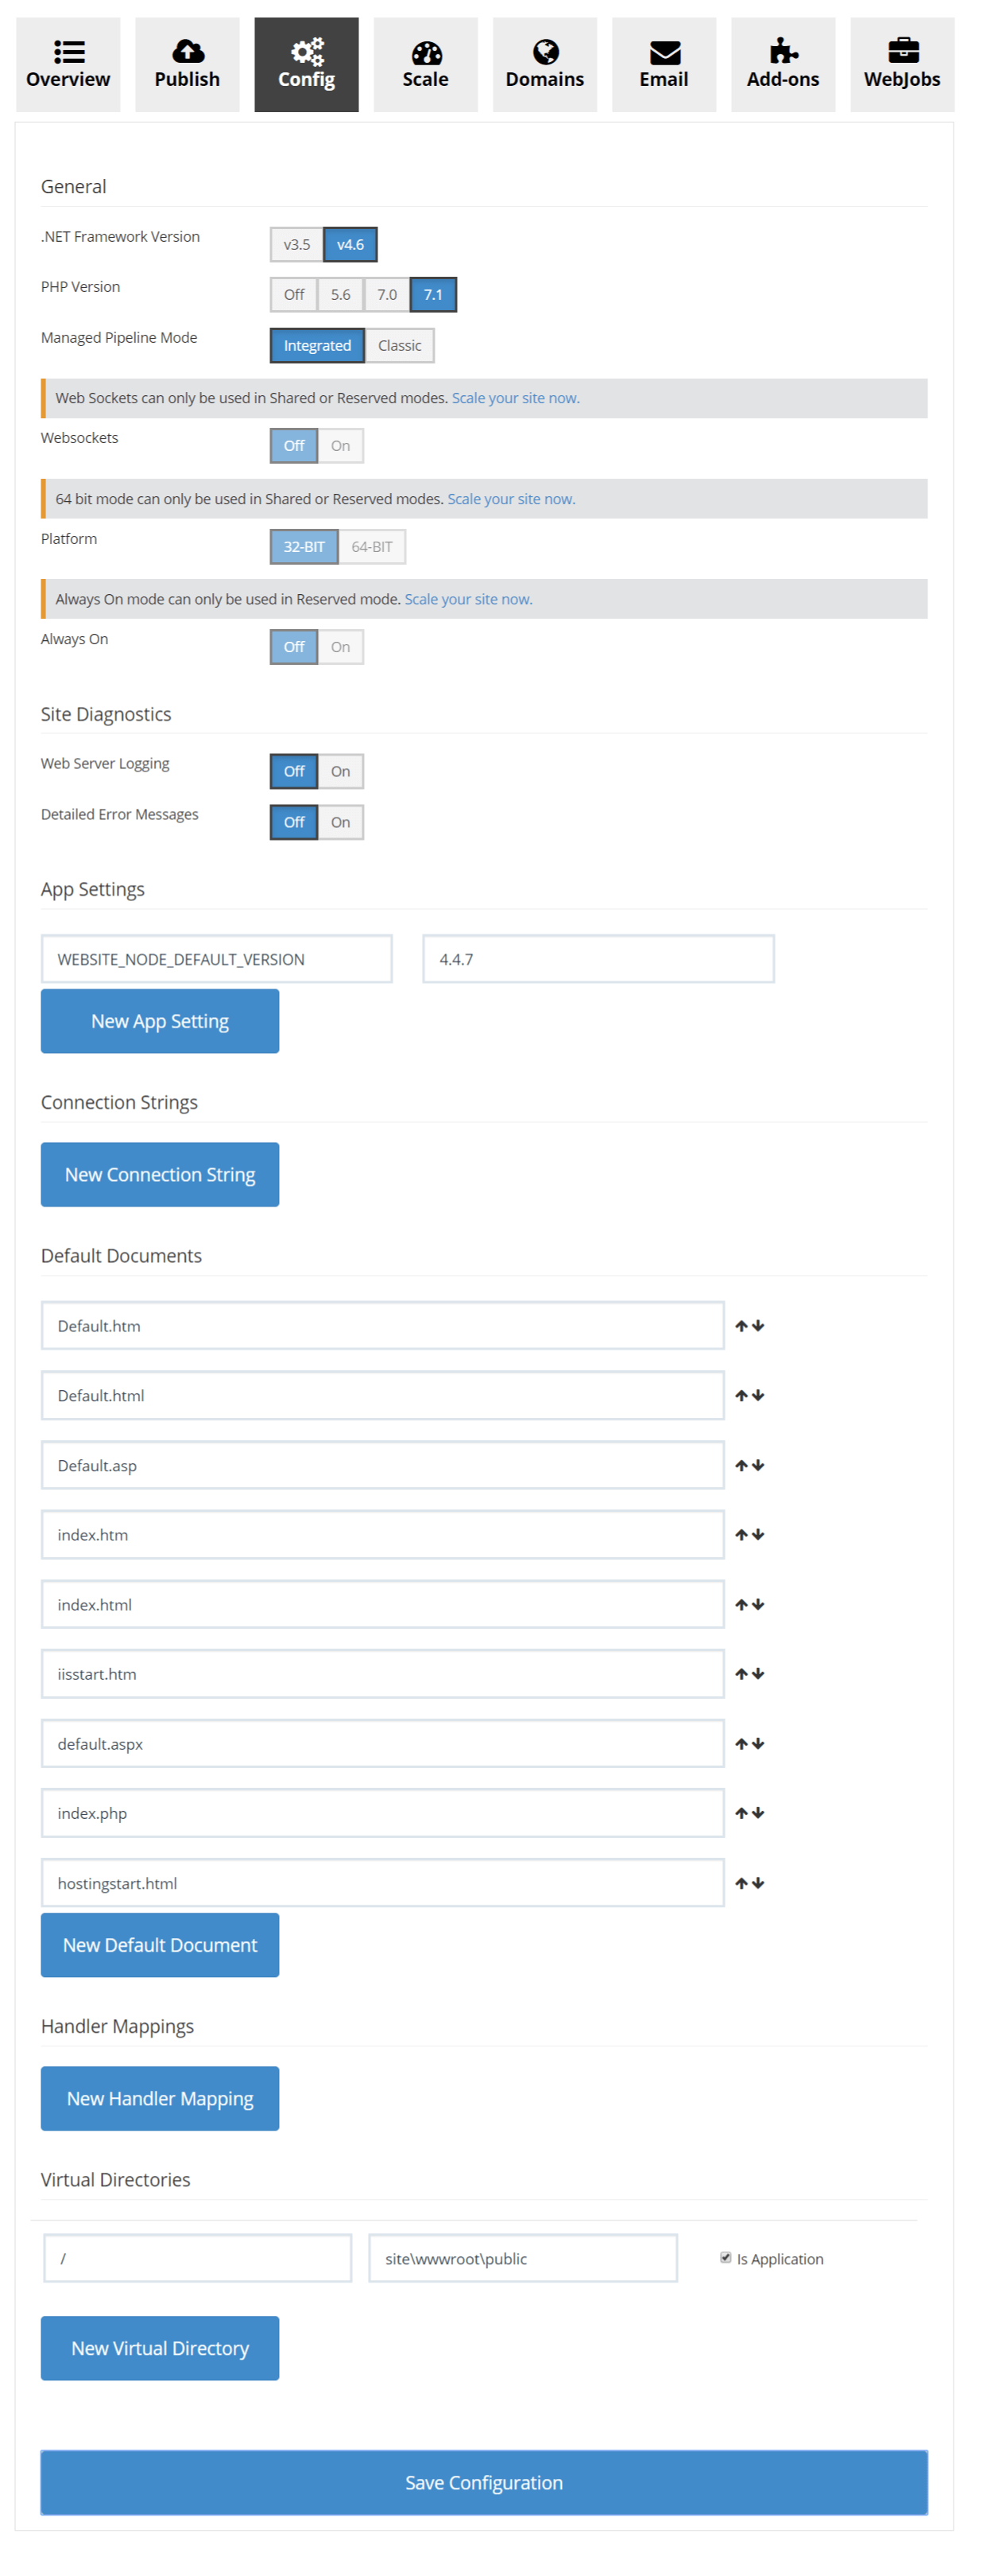Click the Email envelope icon

pos(664,52)
